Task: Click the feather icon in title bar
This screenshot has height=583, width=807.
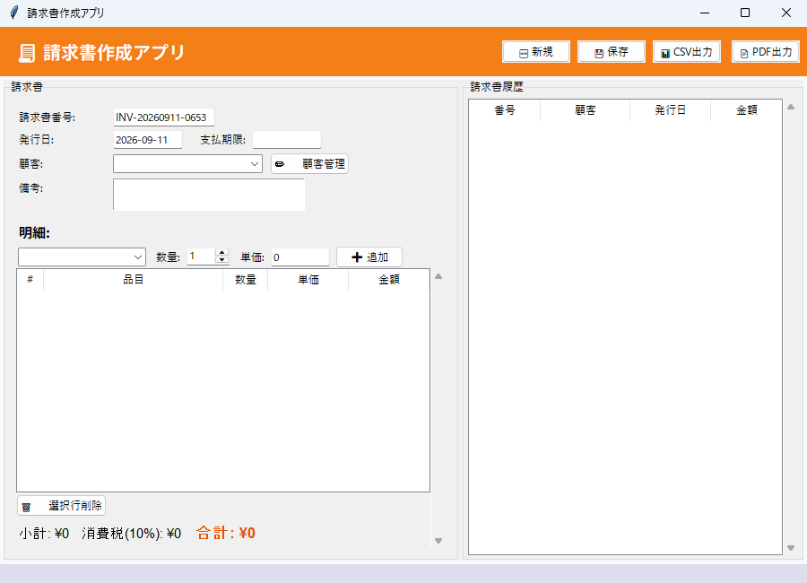Action: [x=13, y=13]
